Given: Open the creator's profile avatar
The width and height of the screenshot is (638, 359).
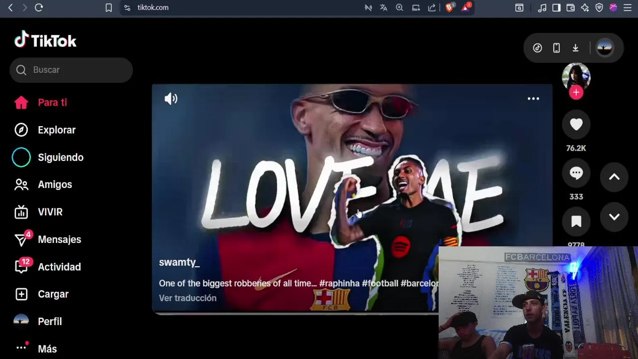Looking at the screenshot, I should (x=576, y=76).
